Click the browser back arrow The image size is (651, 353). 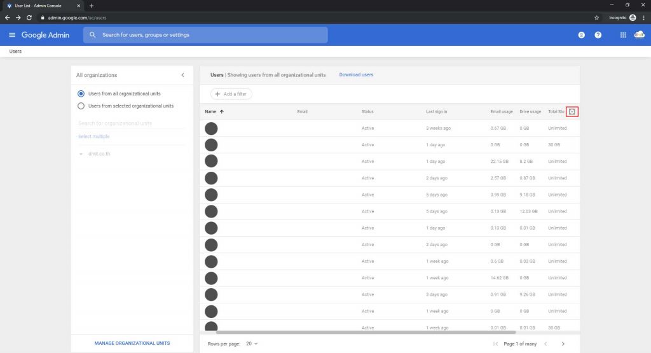pos(7,17)
